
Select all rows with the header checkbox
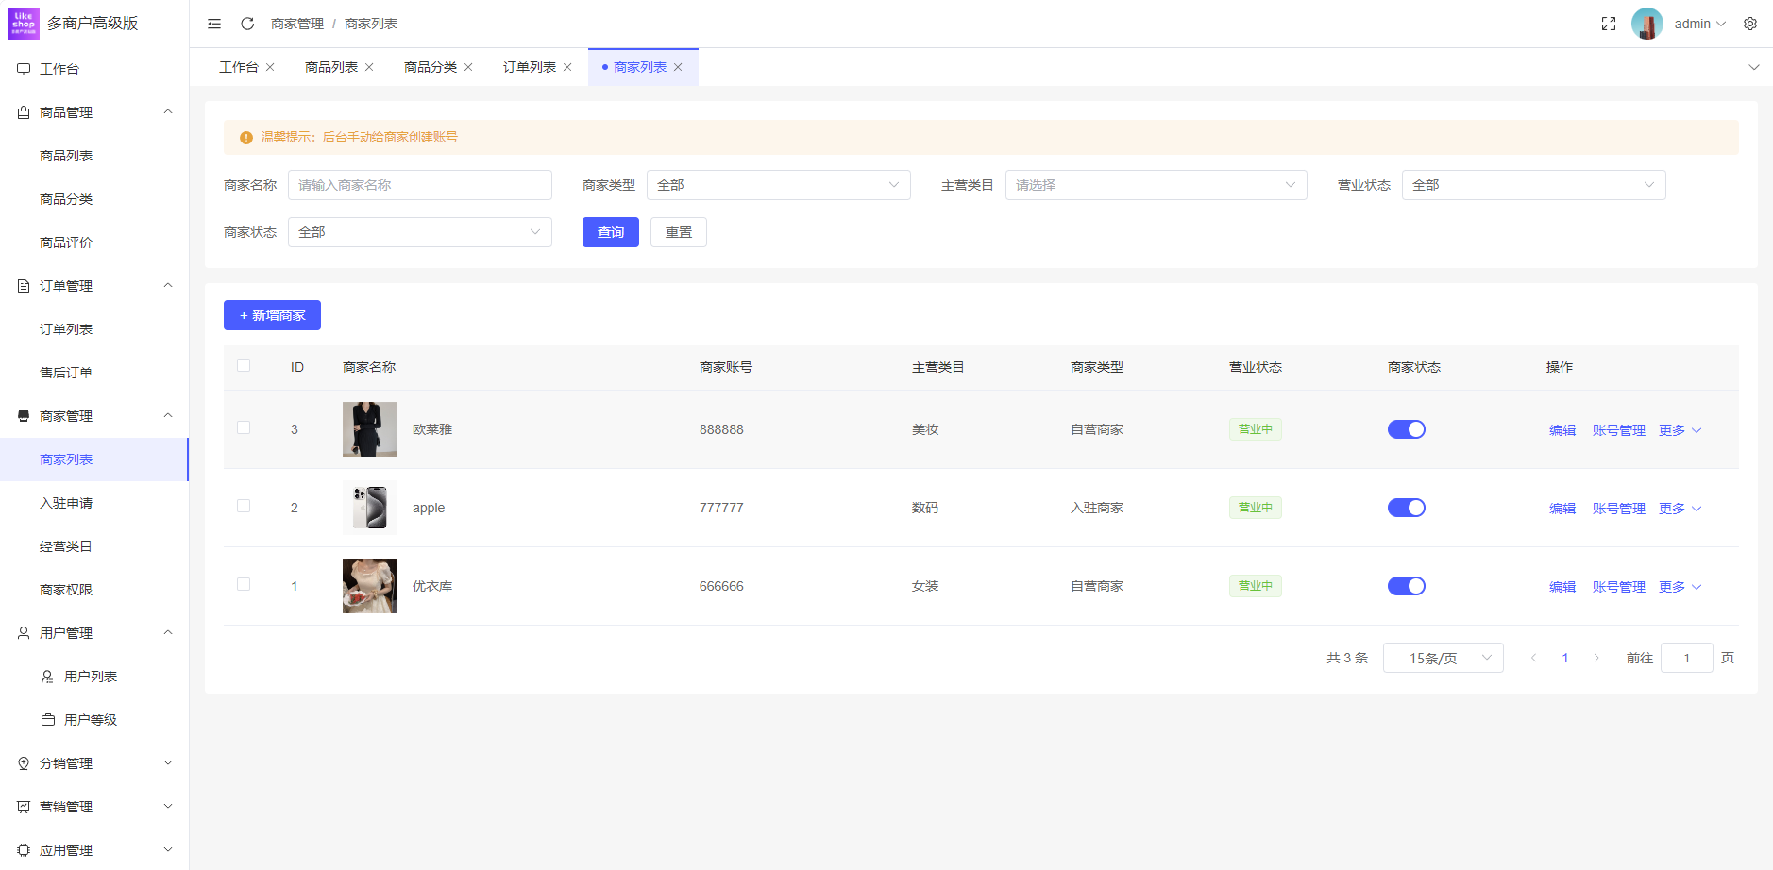click(244, 364)
